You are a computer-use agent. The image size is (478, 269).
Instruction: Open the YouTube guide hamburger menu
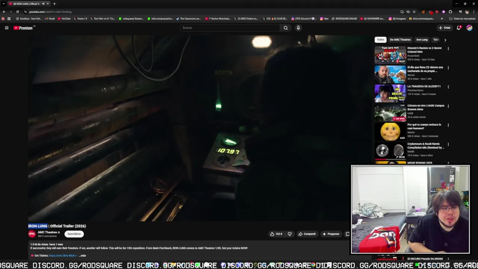[6, 28]
